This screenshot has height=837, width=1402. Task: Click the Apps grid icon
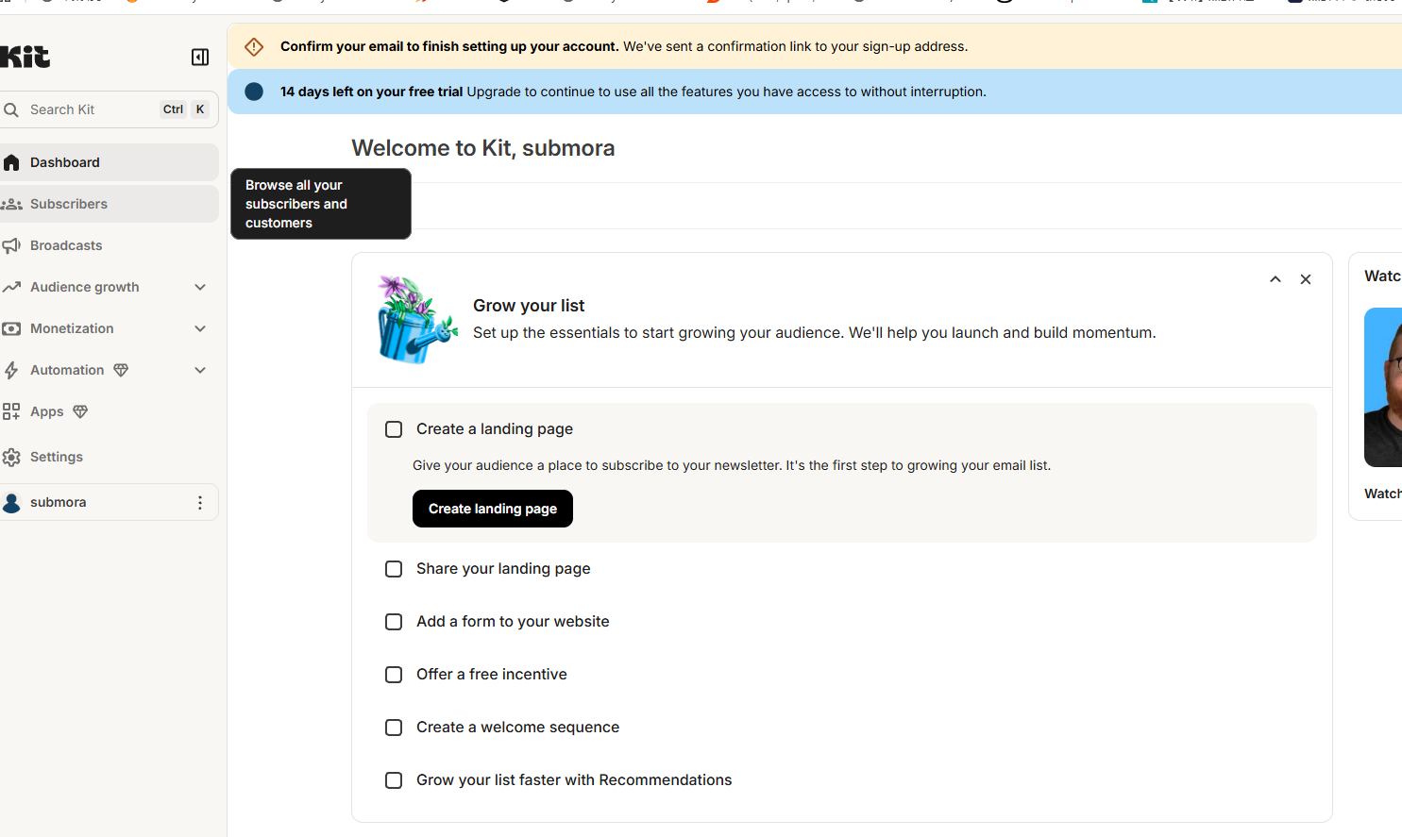tap(11, 411)
